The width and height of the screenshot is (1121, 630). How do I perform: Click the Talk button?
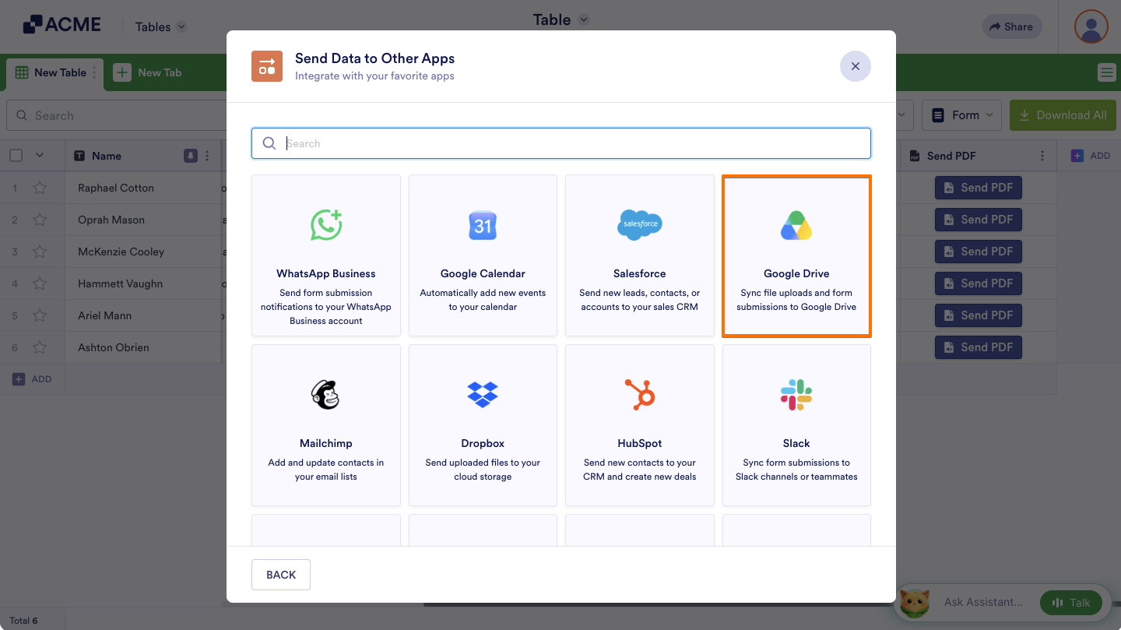(1071, 602)
